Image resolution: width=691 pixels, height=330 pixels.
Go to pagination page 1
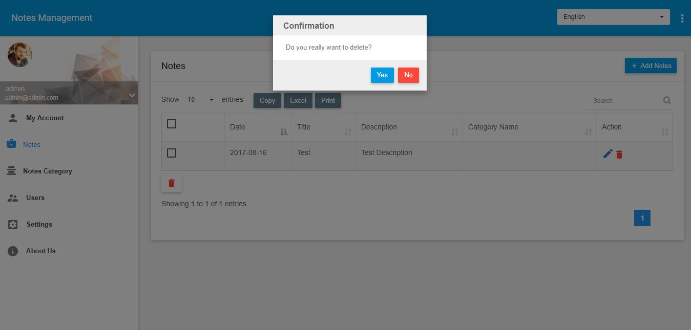click(x=642, y=218)
